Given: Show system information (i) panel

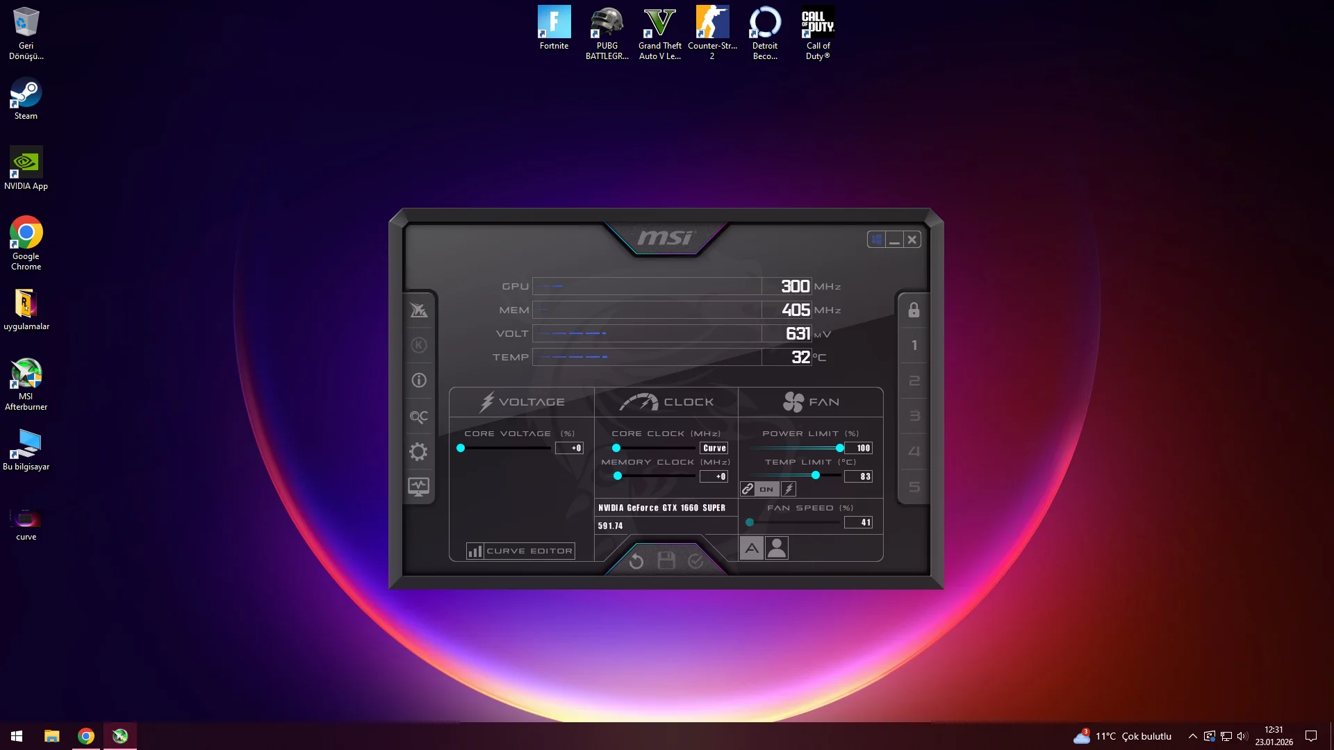Looking at the screenshot, I should 418,381.
